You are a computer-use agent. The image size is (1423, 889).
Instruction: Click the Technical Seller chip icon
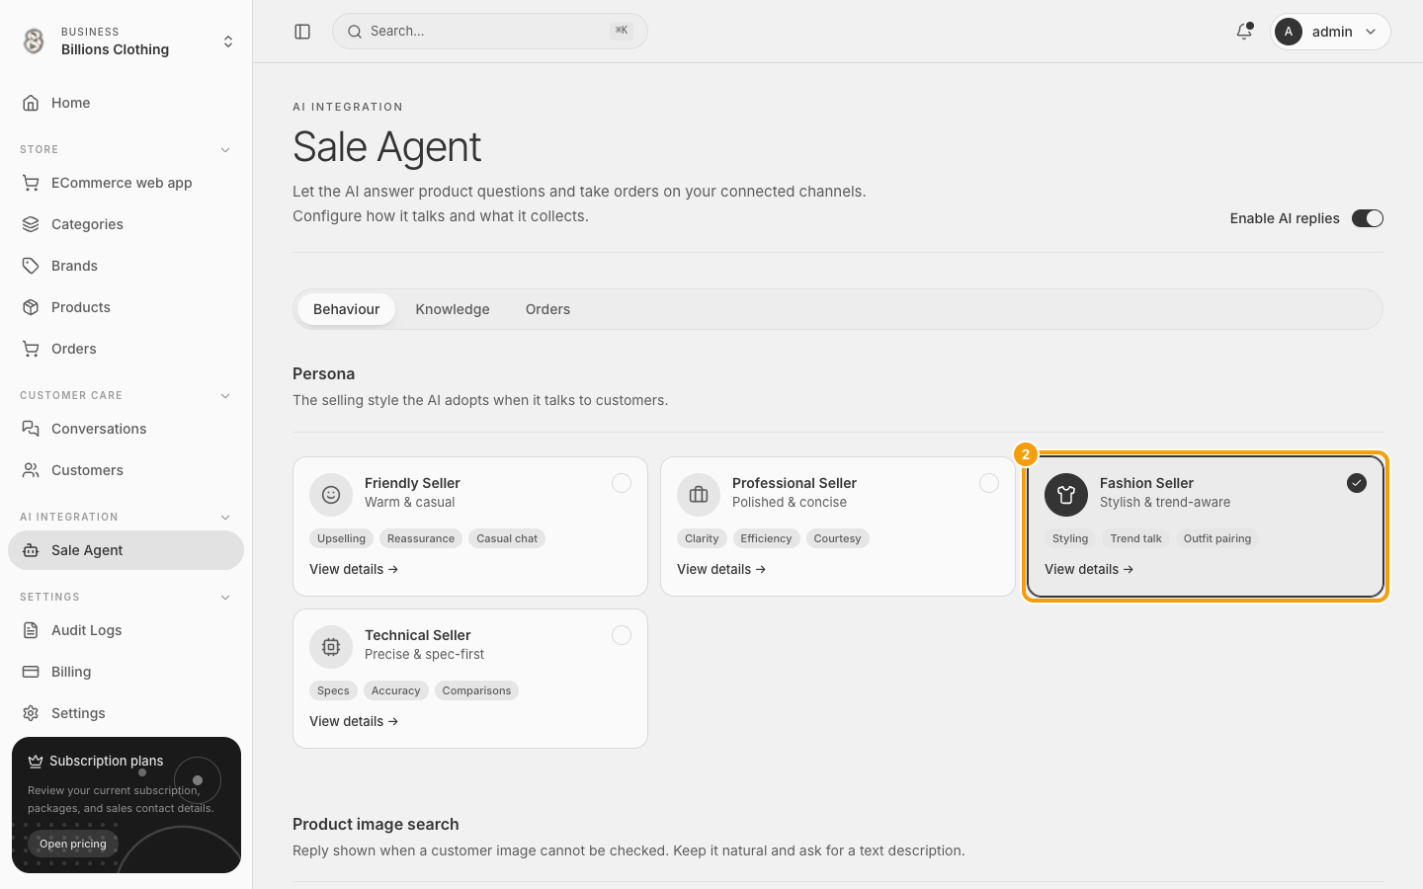[x=331, y=647]
